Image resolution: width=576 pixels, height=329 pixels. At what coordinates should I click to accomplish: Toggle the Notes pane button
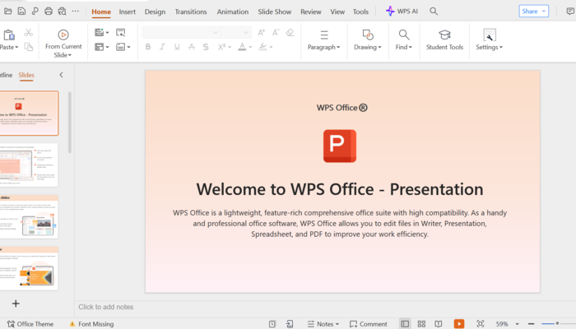point(323,324)
